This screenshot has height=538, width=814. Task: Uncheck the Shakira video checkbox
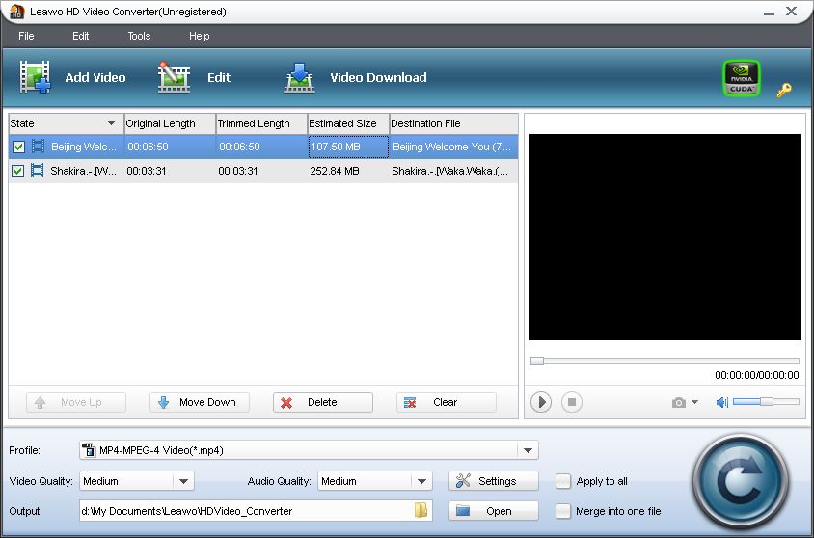point(17,171)
